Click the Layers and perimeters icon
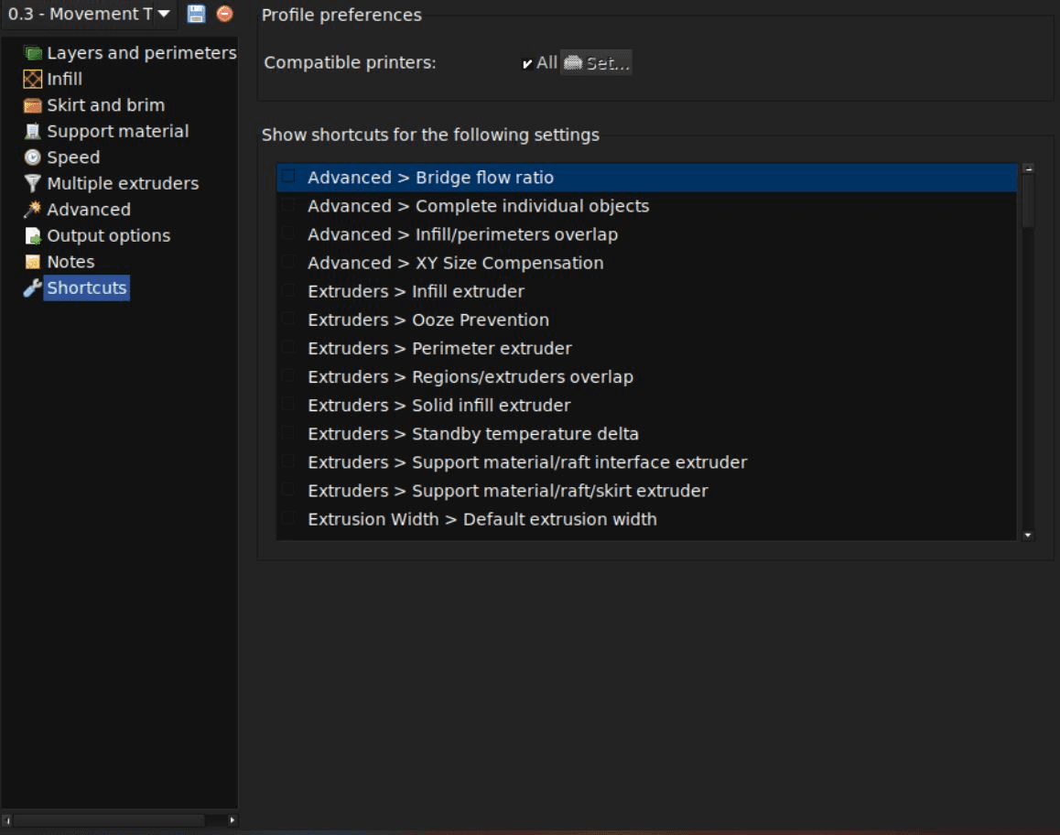The image size is (1060, 835). [x=32, y=53]
